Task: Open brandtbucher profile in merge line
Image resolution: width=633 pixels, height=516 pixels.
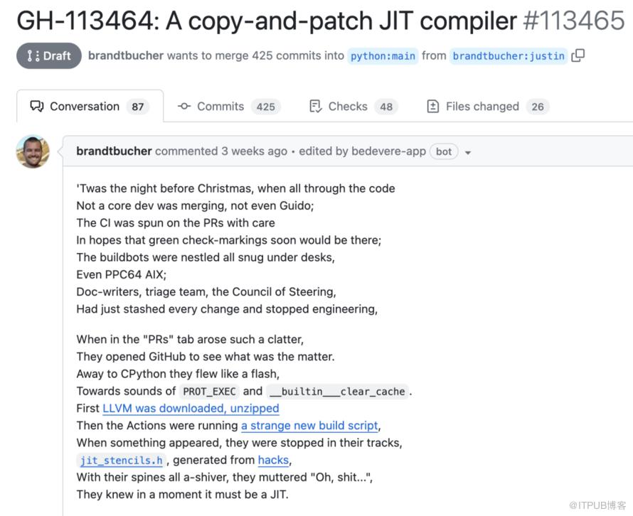Action: [x=126, y=55]
